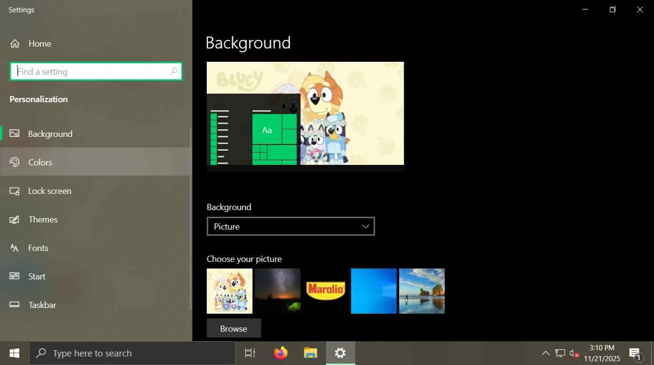
Task: Launch Firefox from the taskbar
Action: 281,353
